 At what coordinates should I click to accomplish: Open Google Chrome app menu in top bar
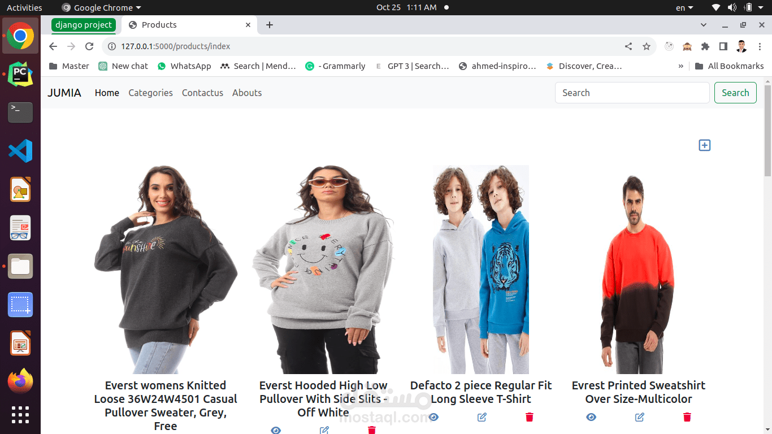[102, 7]
